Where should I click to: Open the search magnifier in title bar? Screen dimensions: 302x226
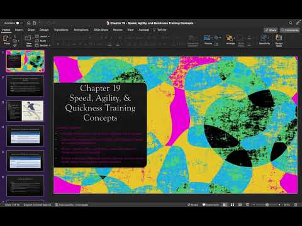[290, 23]
